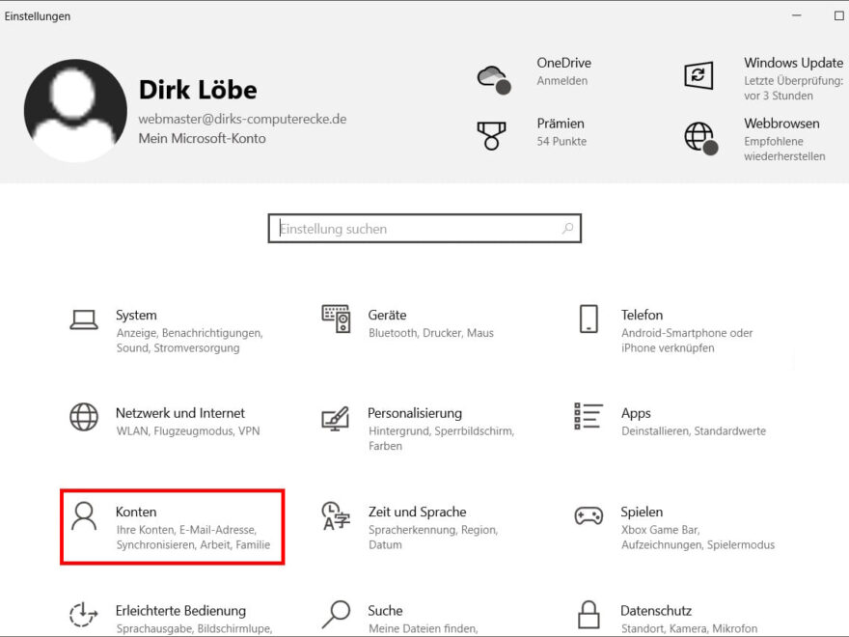Open the Netzwerk und Internet globe icon
The width and height of the screenshot is (849, 637).
tap(84, 417)
